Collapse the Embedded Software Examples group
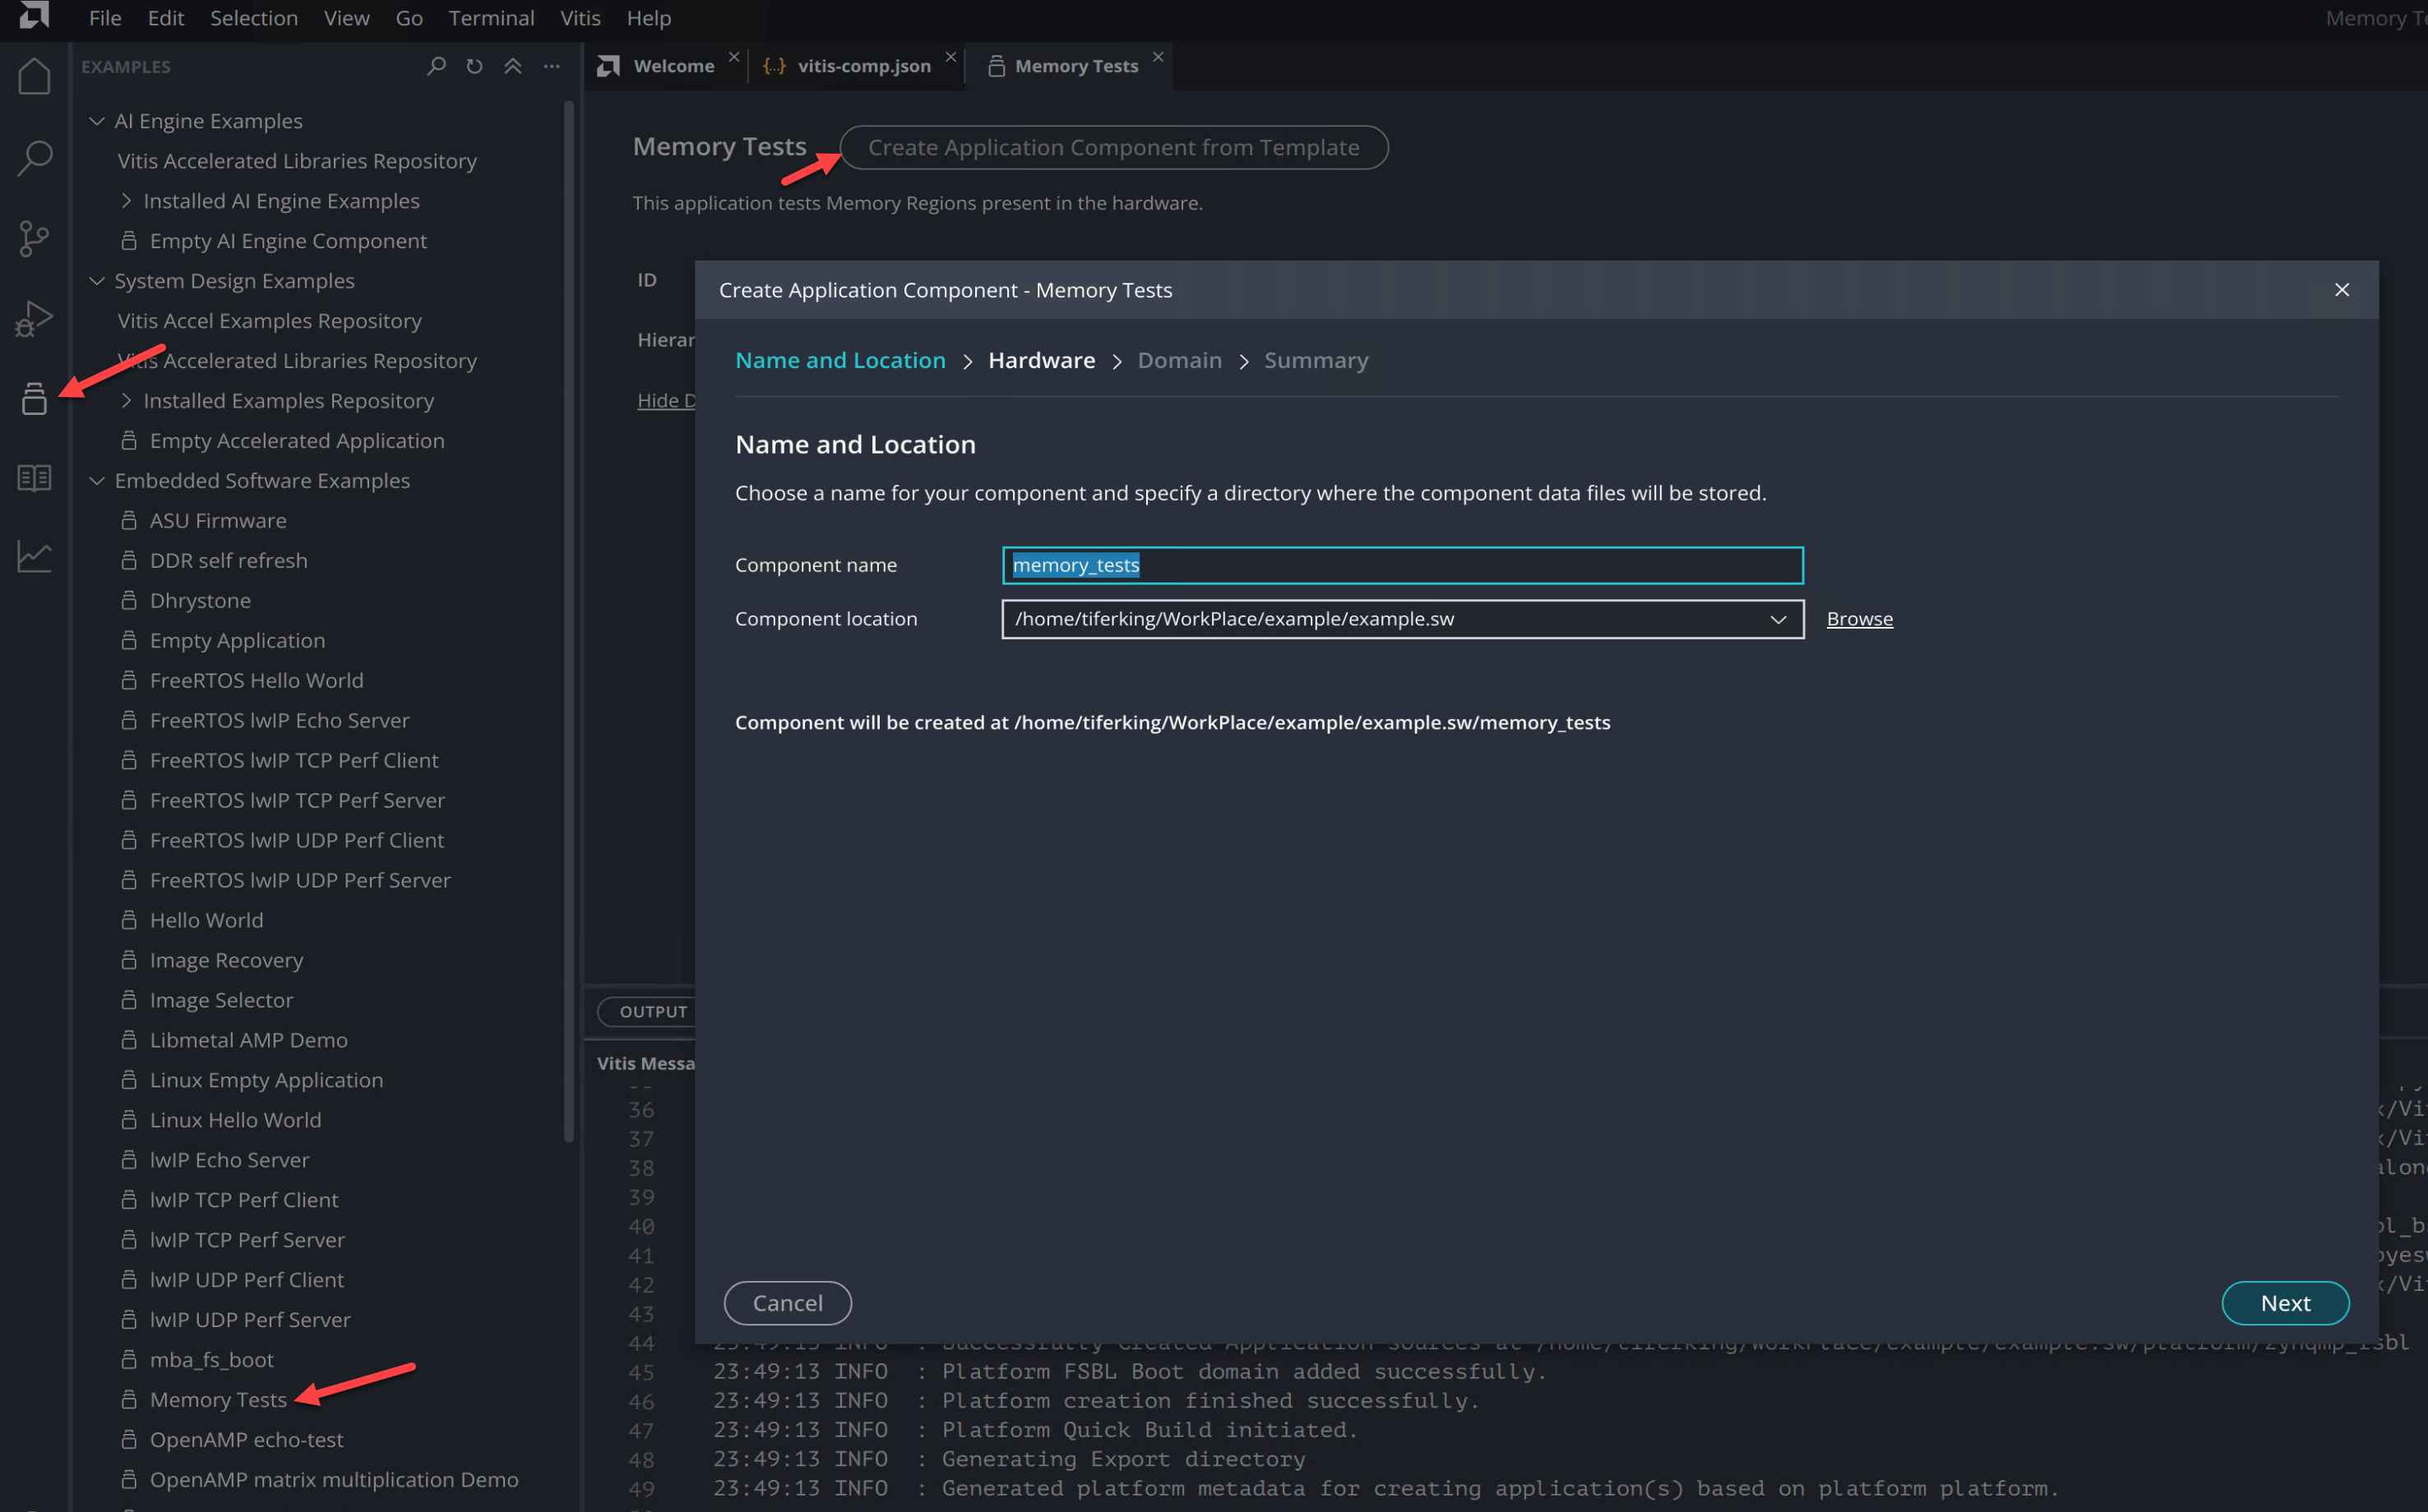This screenshot has width=2428, height=1512. click(x=97, y=481)
